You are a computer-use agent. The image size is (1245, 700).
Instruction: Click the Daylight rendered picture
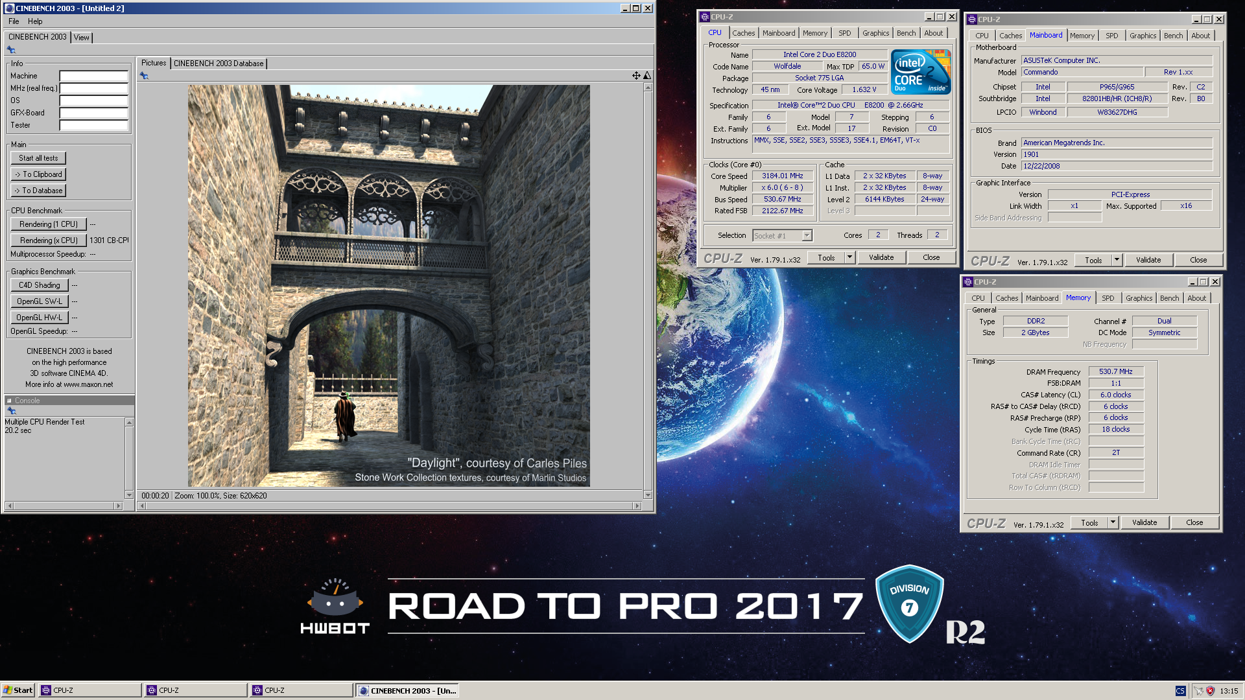point(389,286)
